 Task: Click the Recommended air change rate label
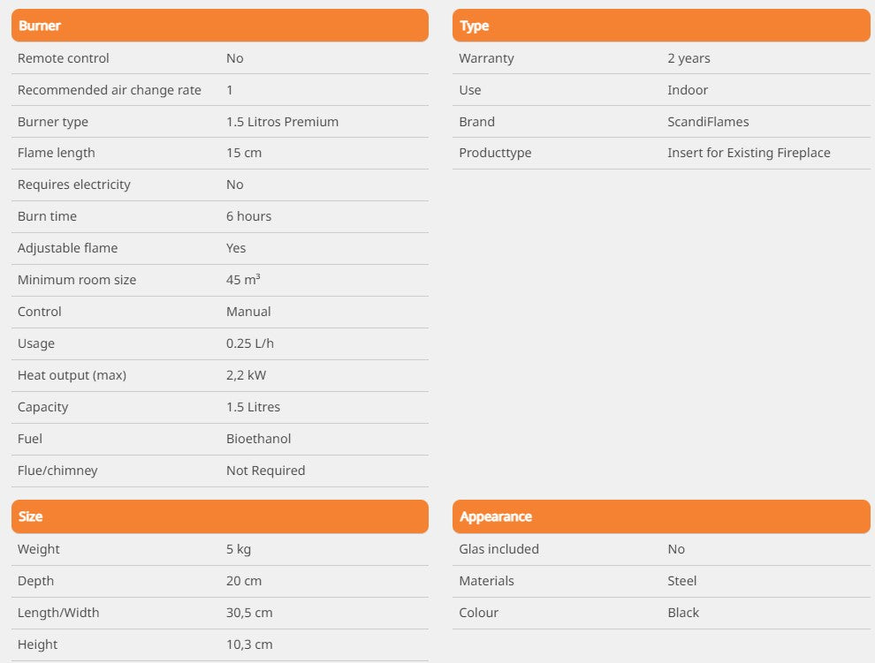110,90
